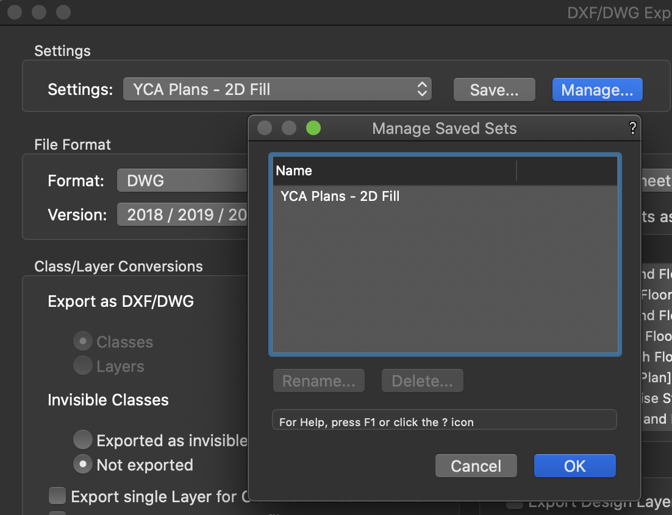672x515 pixels.
Task: Click the Name column header
Action: coord(394,171)
